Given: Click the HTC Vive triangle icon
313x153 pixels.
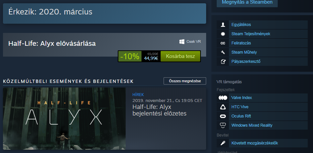Looking at the screenshot, I should point(223,107).
